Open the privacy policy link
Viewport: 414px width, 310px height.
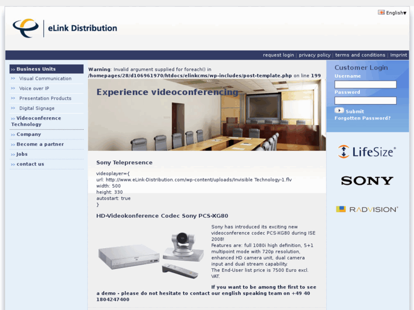pyautogui.click(x=314, y=55)
